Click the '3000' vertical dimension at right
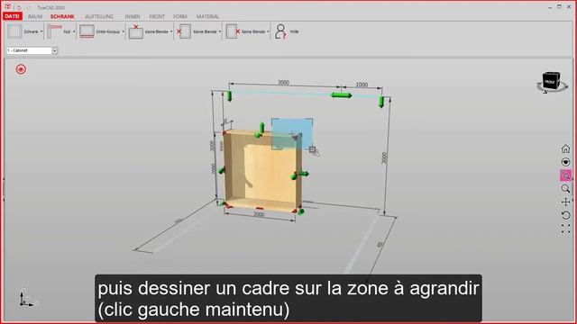 coord(384,157)
